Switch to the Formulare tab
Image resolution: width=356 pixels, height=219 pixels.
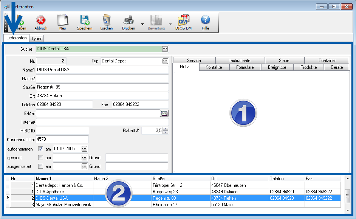[245, 67]
